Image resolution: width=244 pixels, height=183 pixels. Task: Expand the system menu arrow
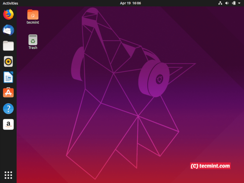click(x=239, y=3)
